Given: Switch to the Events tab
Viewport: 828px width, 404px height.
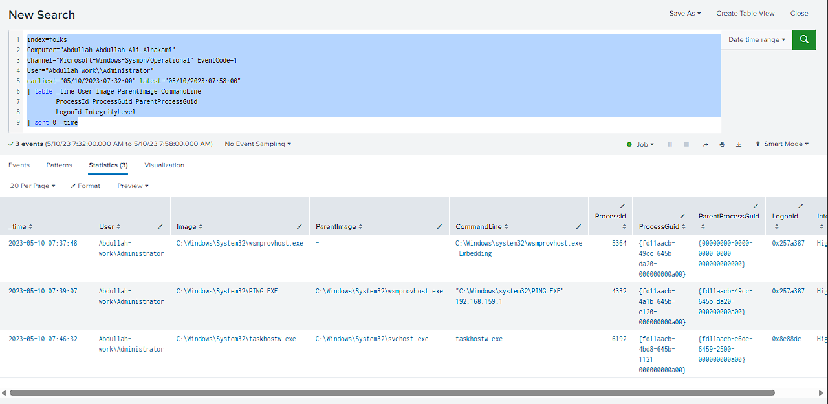Looking at the screenshot, I should click(x=19, y=165).
